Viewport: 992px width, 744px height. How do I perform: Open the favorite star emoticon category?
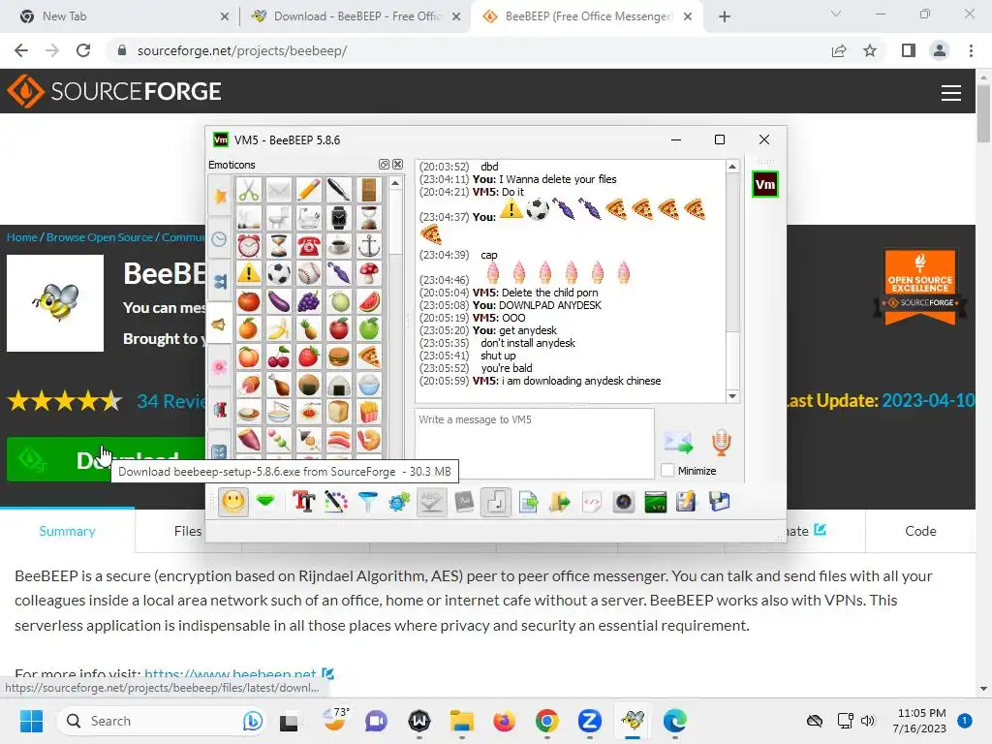[220, 197]
